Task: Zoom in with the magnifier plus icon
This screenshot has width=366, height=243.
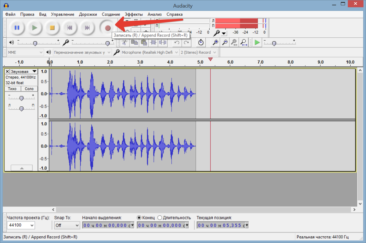Action: point(215,42)
